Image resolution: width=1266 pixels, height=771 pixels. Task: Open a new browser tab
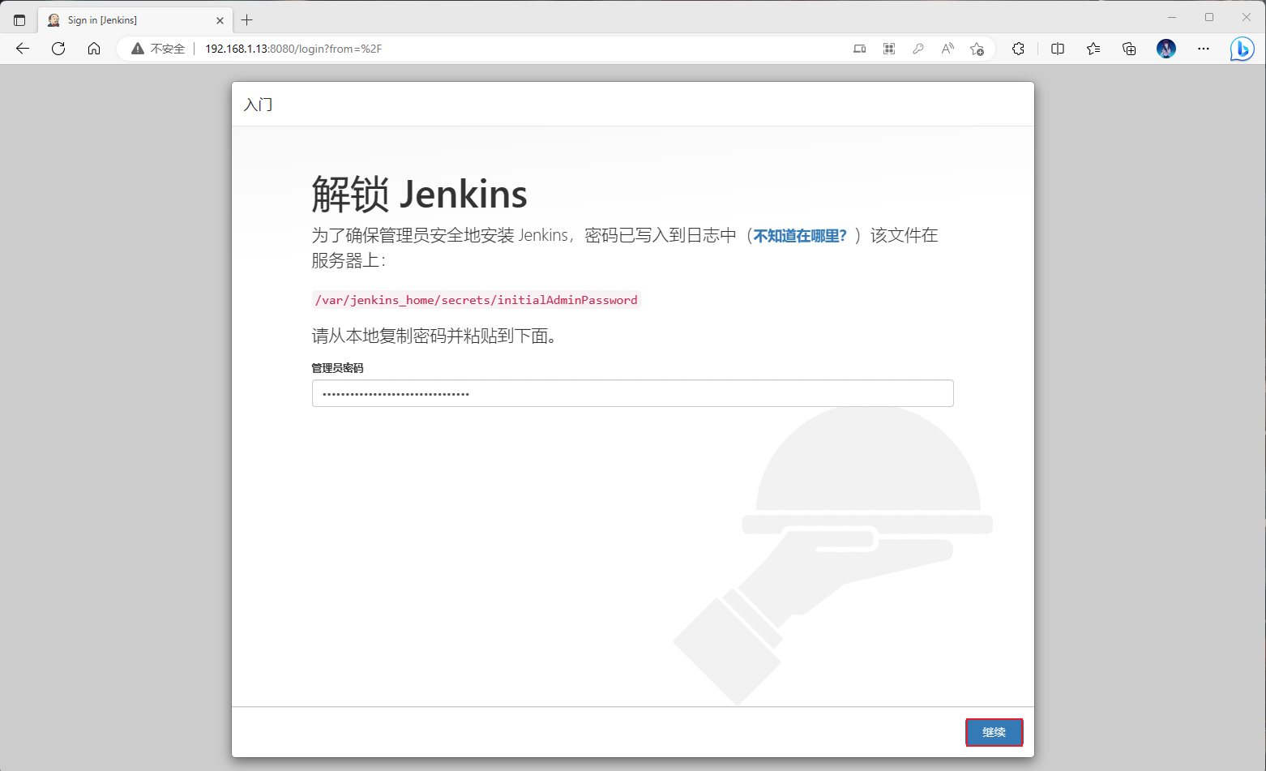click(247, 20)
